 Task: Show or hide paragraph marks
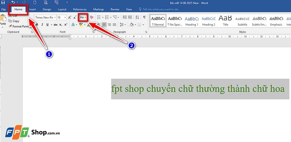pos(144,17)
